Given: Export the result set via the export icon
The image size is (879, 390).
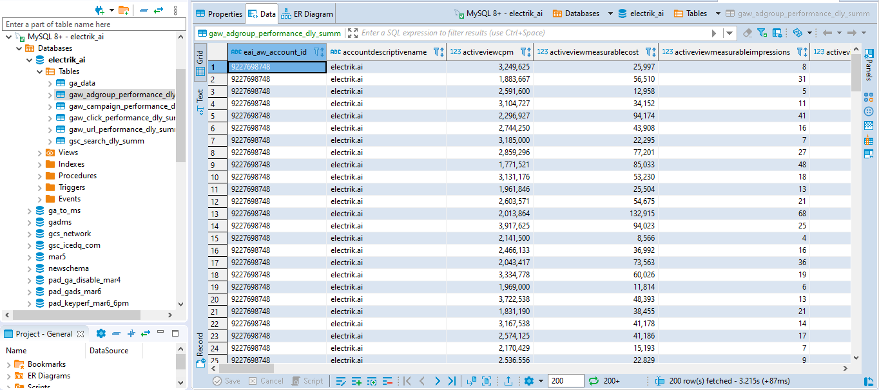Looking at the screenshot, I should pos(507,380).
